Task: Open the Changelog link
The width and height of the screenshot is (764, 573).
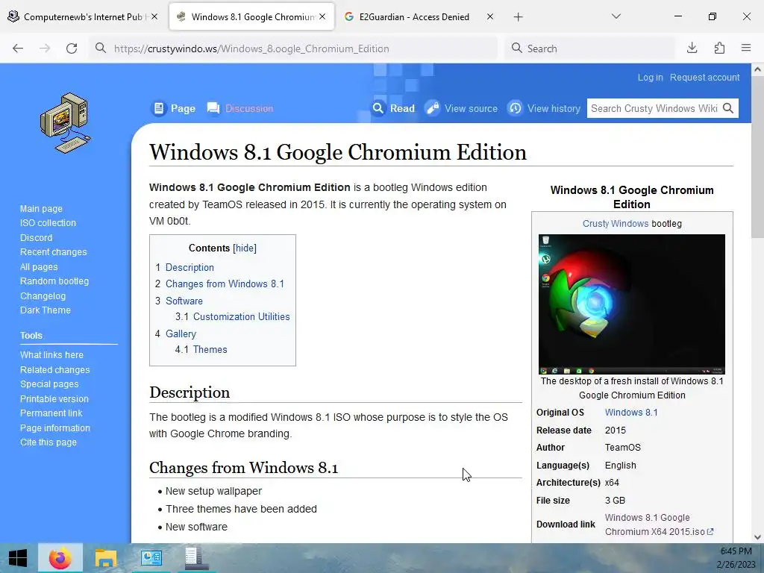Action: point(43,295)
